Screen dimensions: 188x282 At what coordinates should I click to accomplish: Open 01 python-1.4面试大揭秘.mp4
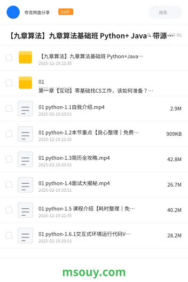coord(74,183)
